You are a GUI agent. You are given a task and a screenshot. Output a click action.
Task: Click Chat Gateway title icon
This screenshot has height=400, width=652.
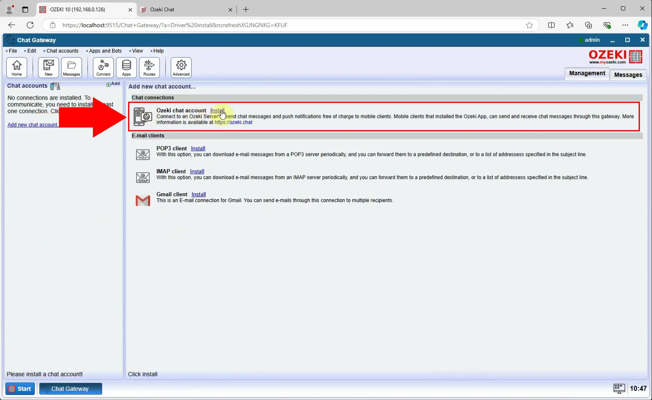click(10, 40)
